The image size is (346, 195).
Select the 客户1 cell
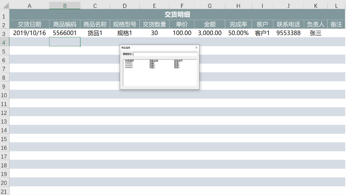(x=262, y=33)
